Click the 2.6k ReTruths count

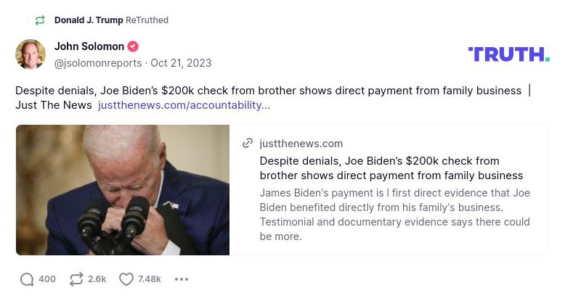[x=97, y=279]
